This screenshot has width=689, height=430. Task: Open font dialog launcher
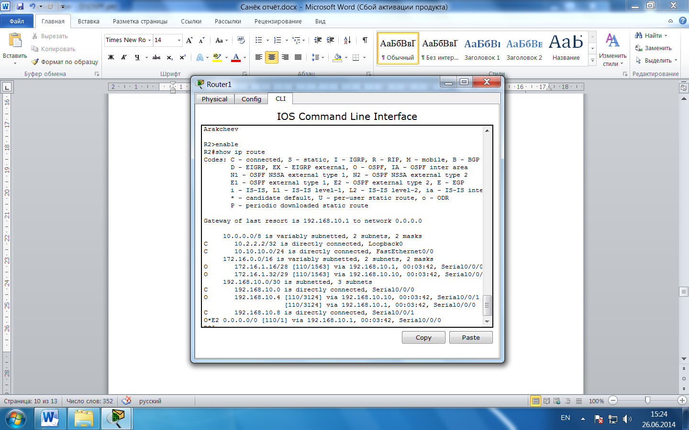pyautogui.click(x=244, y=74)
